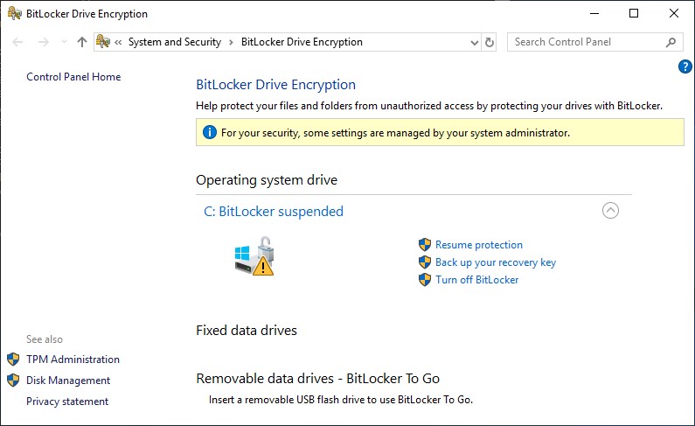This screenshot has height=426, width=695.
Task: Open the address bar history dropdown
Action: (475, 42)
